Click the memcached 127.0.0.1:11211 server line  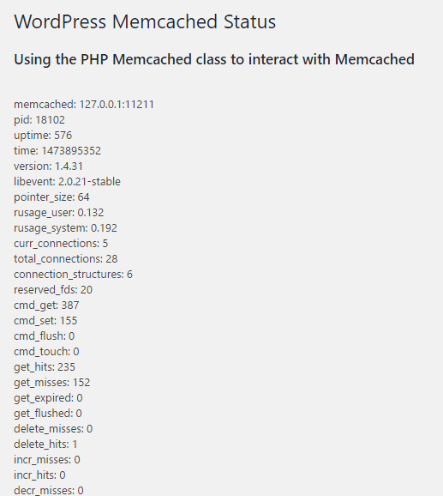coord(84,105)
